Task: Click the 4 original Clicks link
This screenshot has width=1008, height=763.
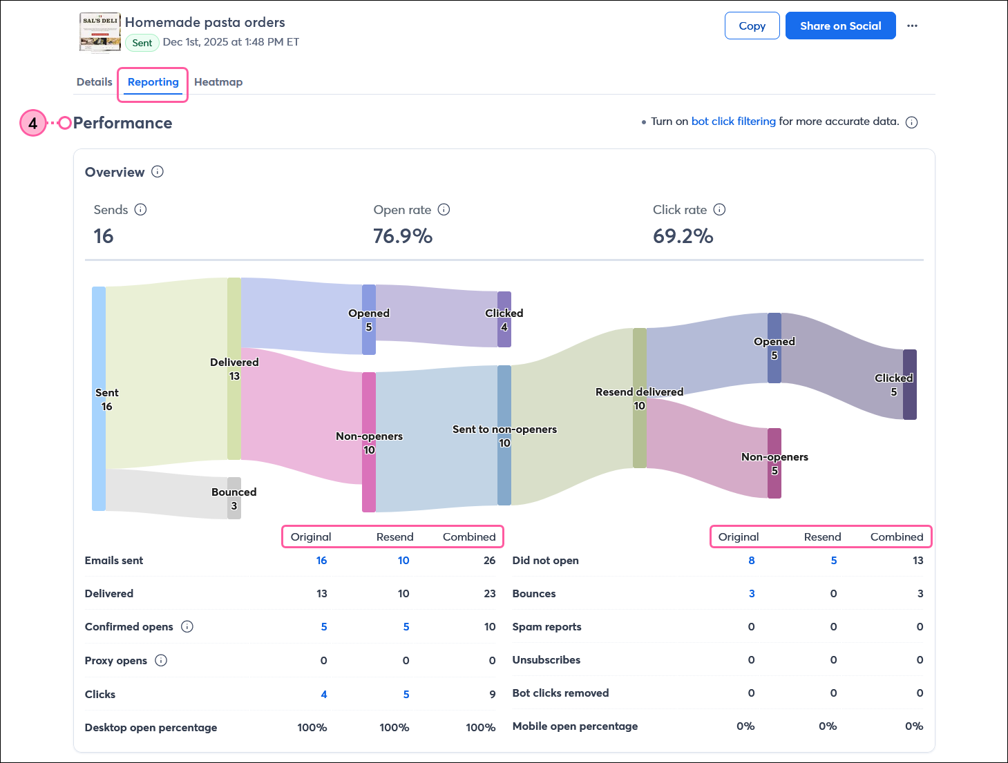Action: click(323, 694)
